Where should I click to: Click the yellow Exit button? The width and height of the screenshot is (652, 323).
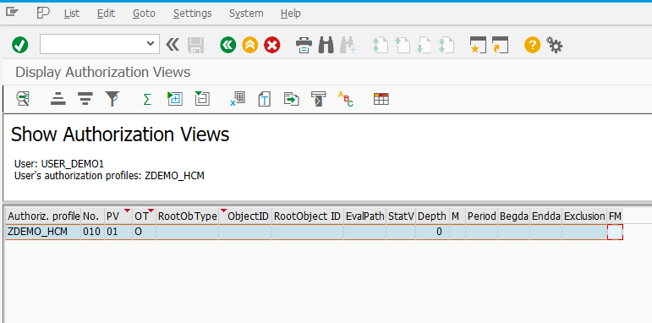click(250, 45)
